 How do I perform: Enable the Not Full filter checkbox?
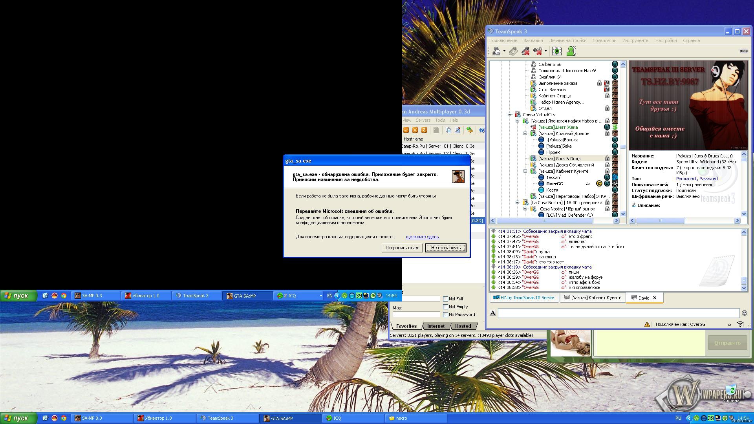tap(445, 299)
